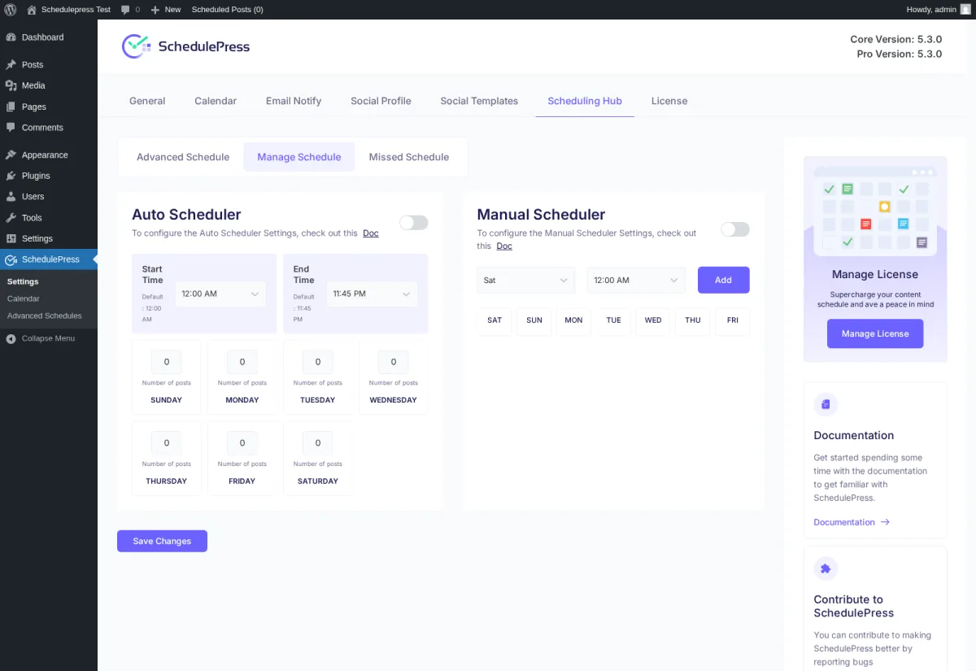This screenshot has height=671, width=976.
Task: Click the Friday number of posts field
Action: pos(242,443)
